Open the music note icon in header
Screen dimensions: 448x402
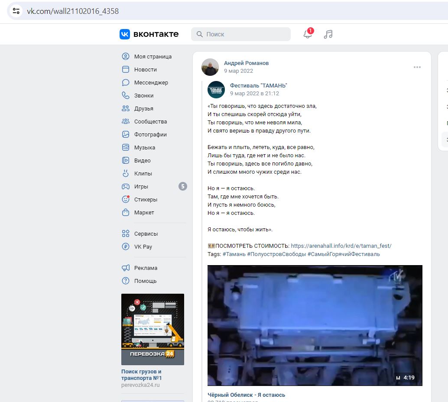point(328,34)
